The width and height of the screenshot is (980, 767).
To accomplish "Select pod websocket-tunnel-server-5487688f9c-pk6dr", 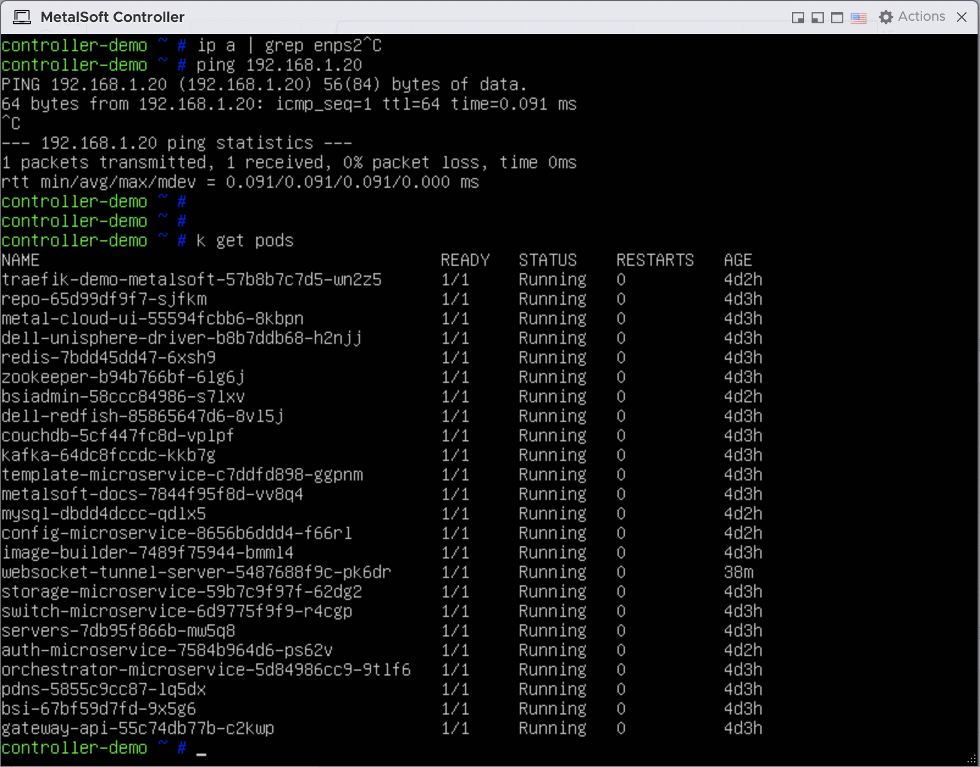I will pos(196,573).
